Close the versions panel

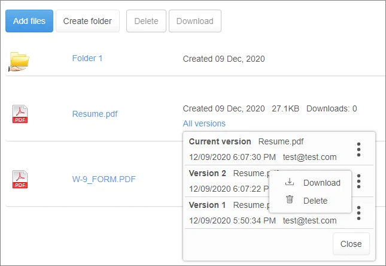(x=351, y=244)
